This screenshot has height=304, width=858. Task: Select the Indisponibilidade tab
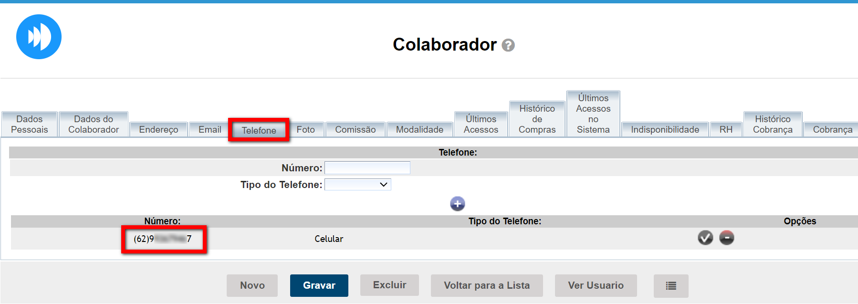coord(665,130)
